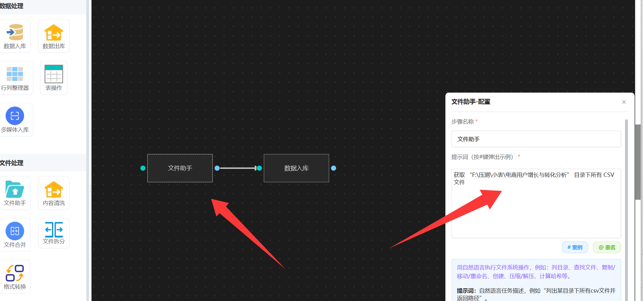Select the 文件拆分 tool icon
This screenshot has height=301, width=643.
pyautogui.click(x=54, y=230)
